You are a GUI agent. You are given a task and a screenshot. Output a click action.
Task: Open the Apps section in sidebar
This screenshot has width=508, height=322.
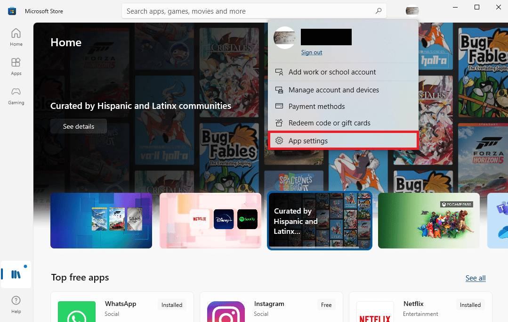[16, 66]
